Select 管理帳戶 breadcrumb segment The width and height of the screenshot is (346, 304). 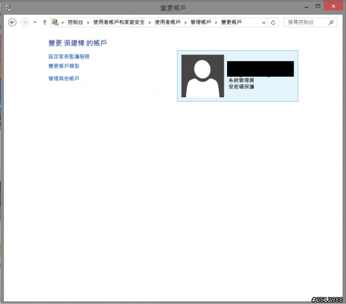coord(201,22)
